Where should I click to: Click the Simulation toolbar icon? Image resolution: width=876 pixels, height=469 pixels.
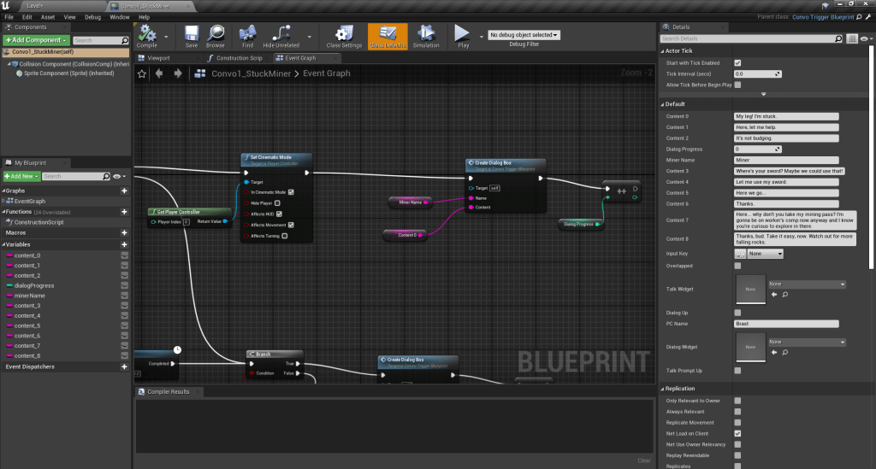(x=425, y=35)
